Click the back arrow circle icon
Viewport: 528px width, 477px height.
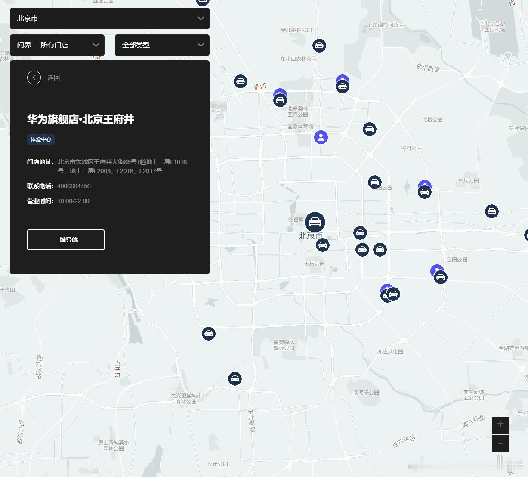34,77
